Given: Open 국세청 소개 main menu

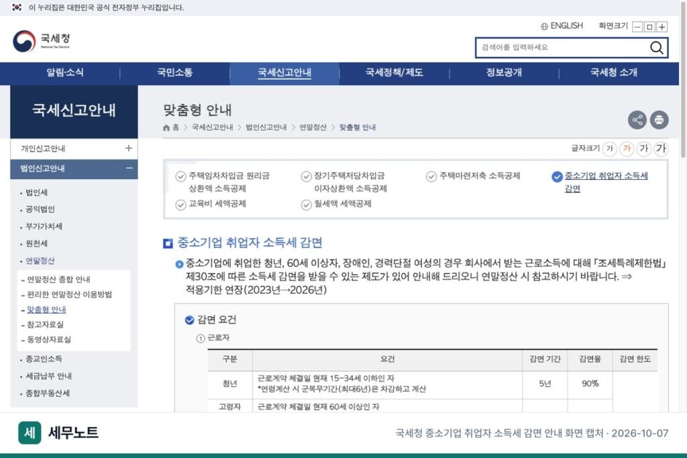Looking at the screenshot, I should pyautogui.click(x=614, y=72).
